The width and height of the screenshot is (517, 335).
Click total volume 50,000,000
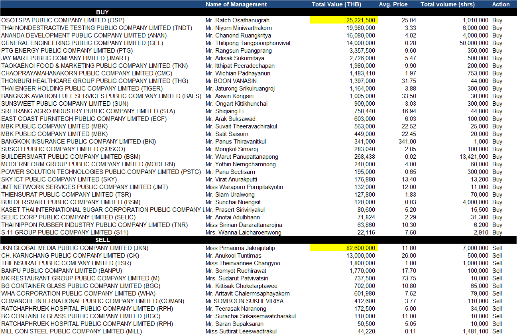474,43
